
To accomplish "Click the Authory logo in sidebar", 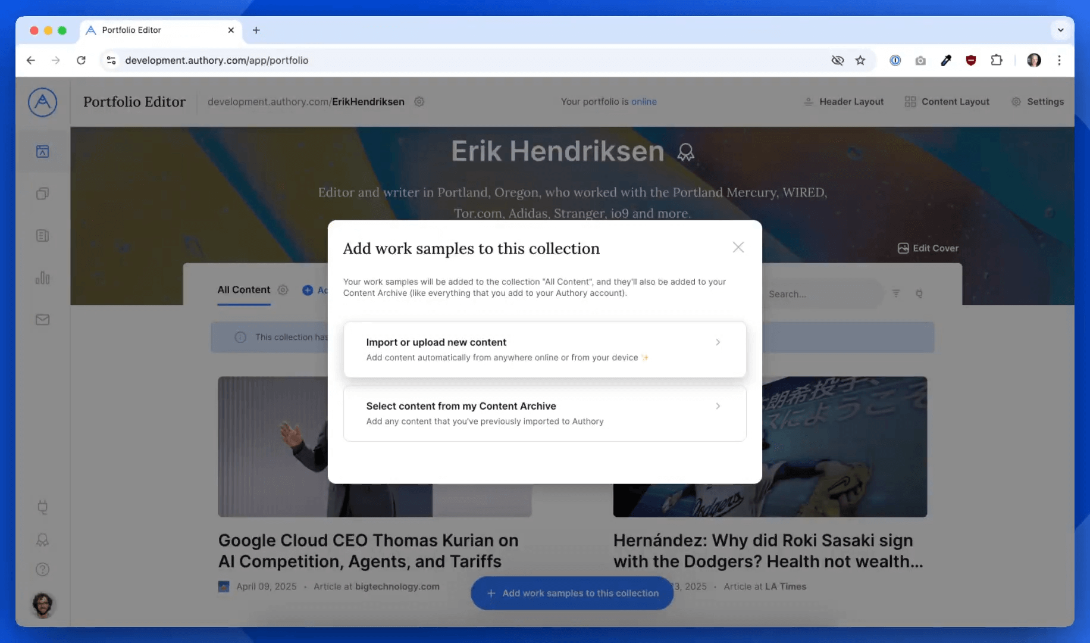I will tap(42, 102).
